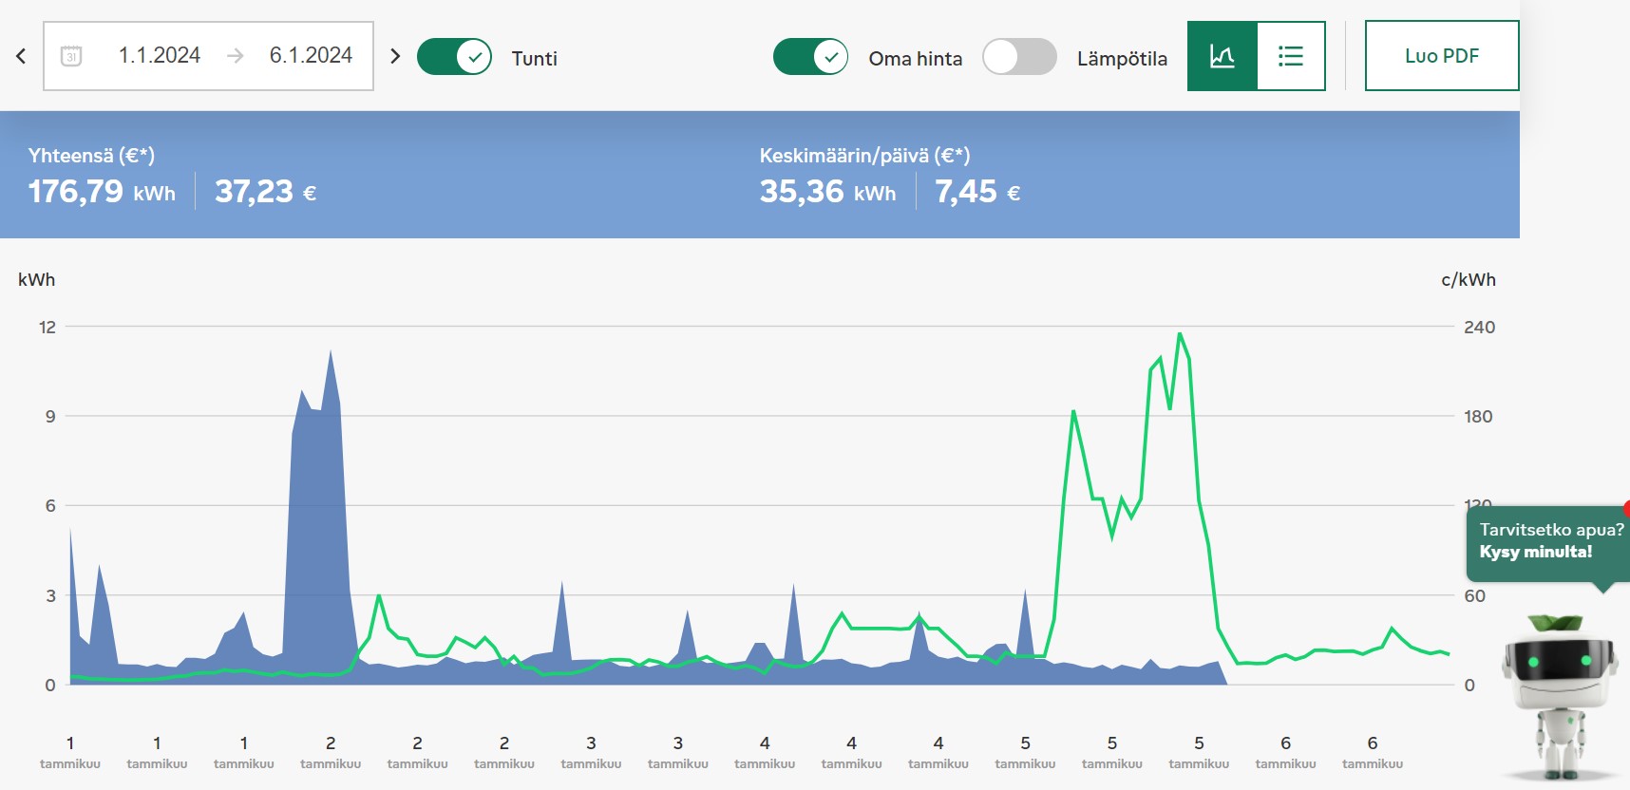The height and width of the screenshot is (790, 1630).
Task: Disable the Oma hinta switch
Action: pos(810,57)
